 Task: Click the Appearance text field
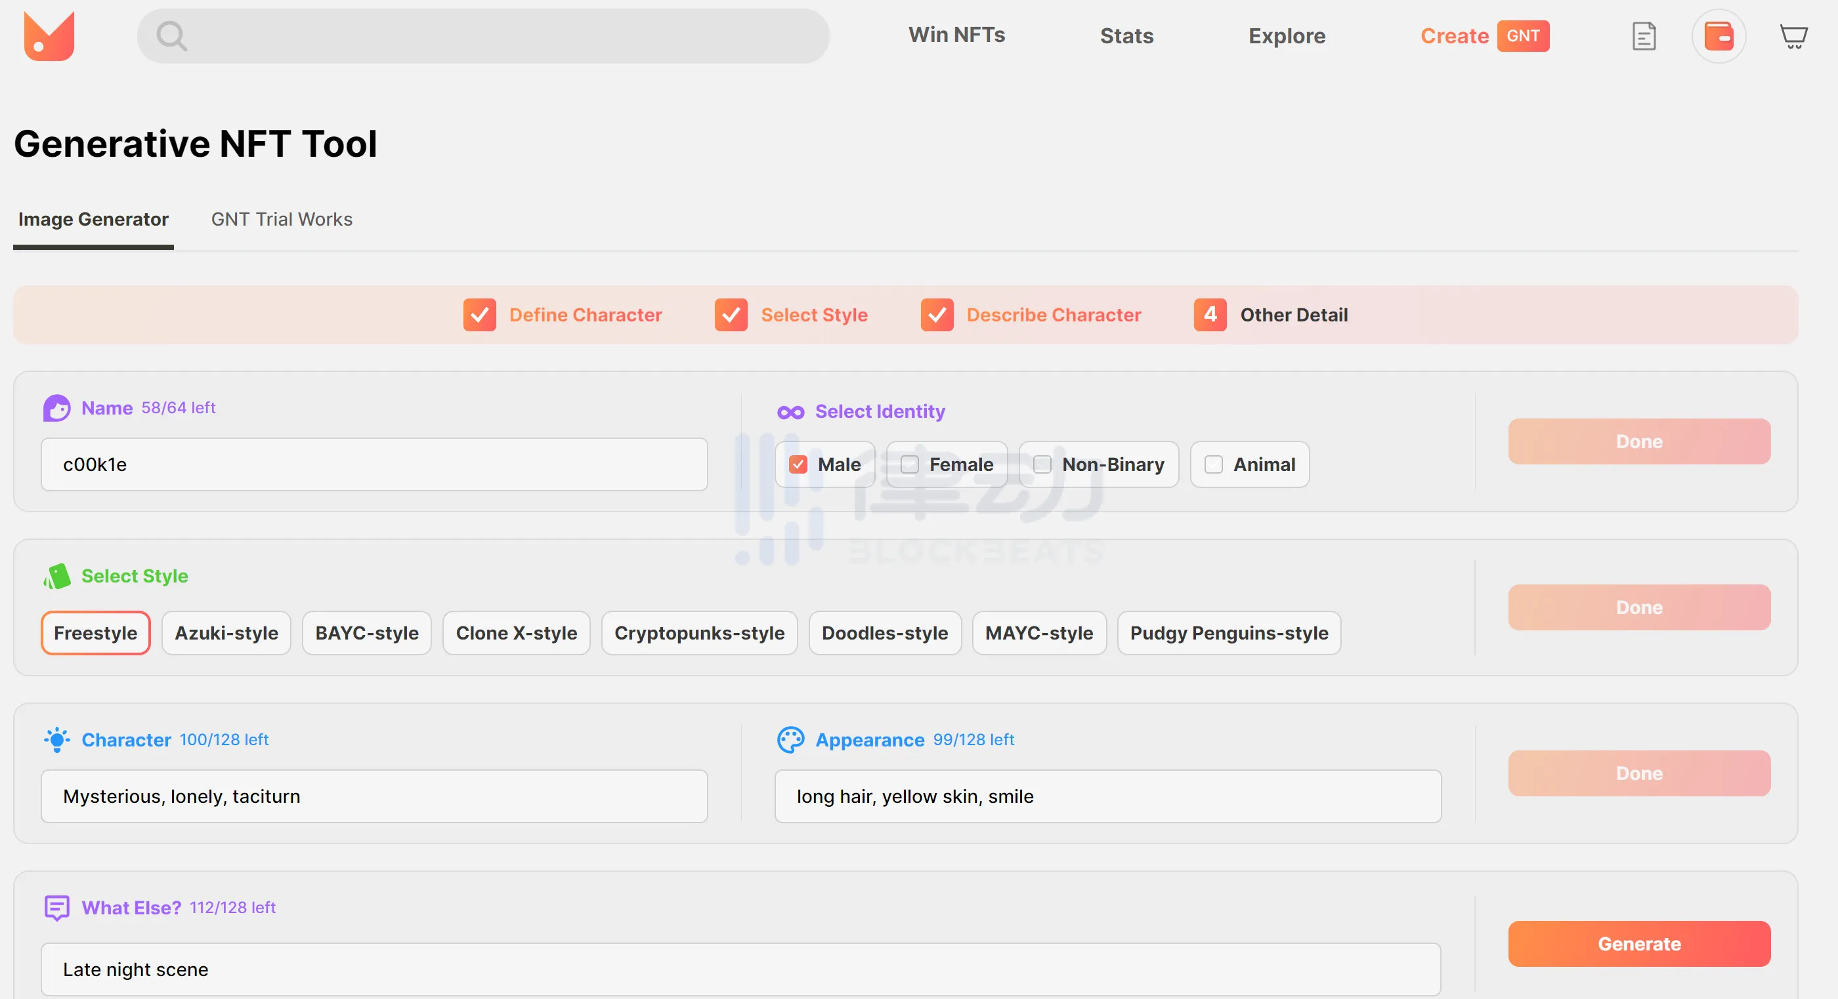1107,796
